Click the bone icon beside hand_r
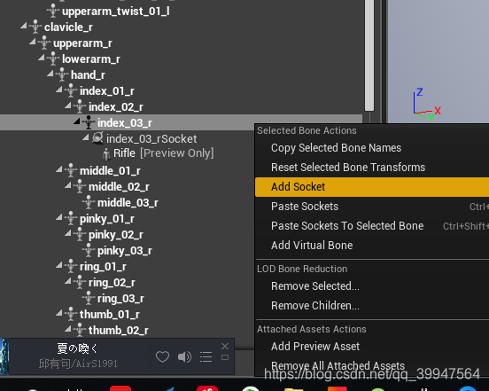 tap(62, 74)
